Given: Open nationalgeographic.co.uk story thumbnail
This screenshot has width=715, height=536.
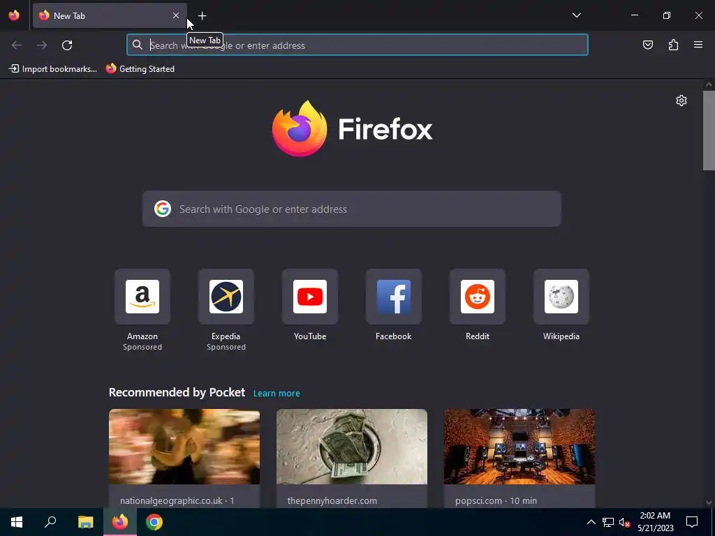Looking at the screenshot, I should point(184,447).
